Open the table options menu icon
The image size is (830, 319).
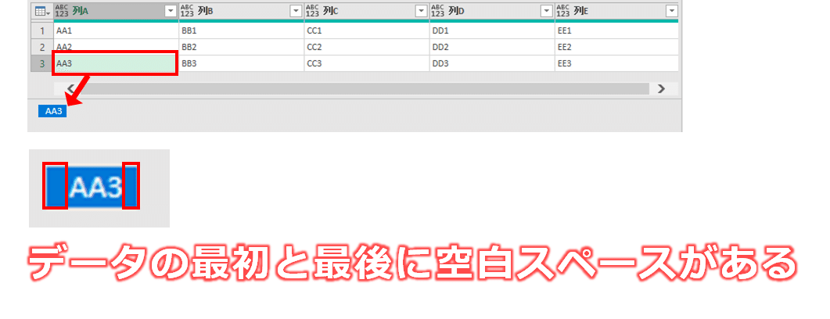click(x=41, y=11)
